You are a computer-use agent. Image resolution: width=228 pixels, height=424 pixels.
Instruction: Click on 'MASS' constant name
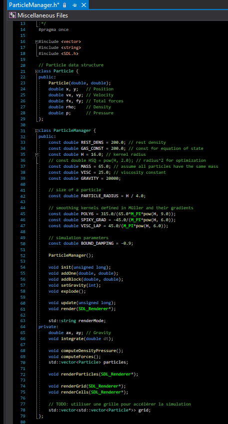tap(86, 166)
